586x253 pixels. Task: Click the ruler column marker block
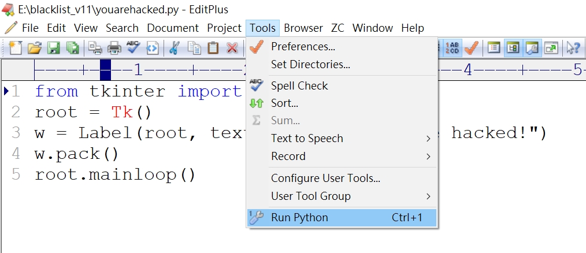105,69
